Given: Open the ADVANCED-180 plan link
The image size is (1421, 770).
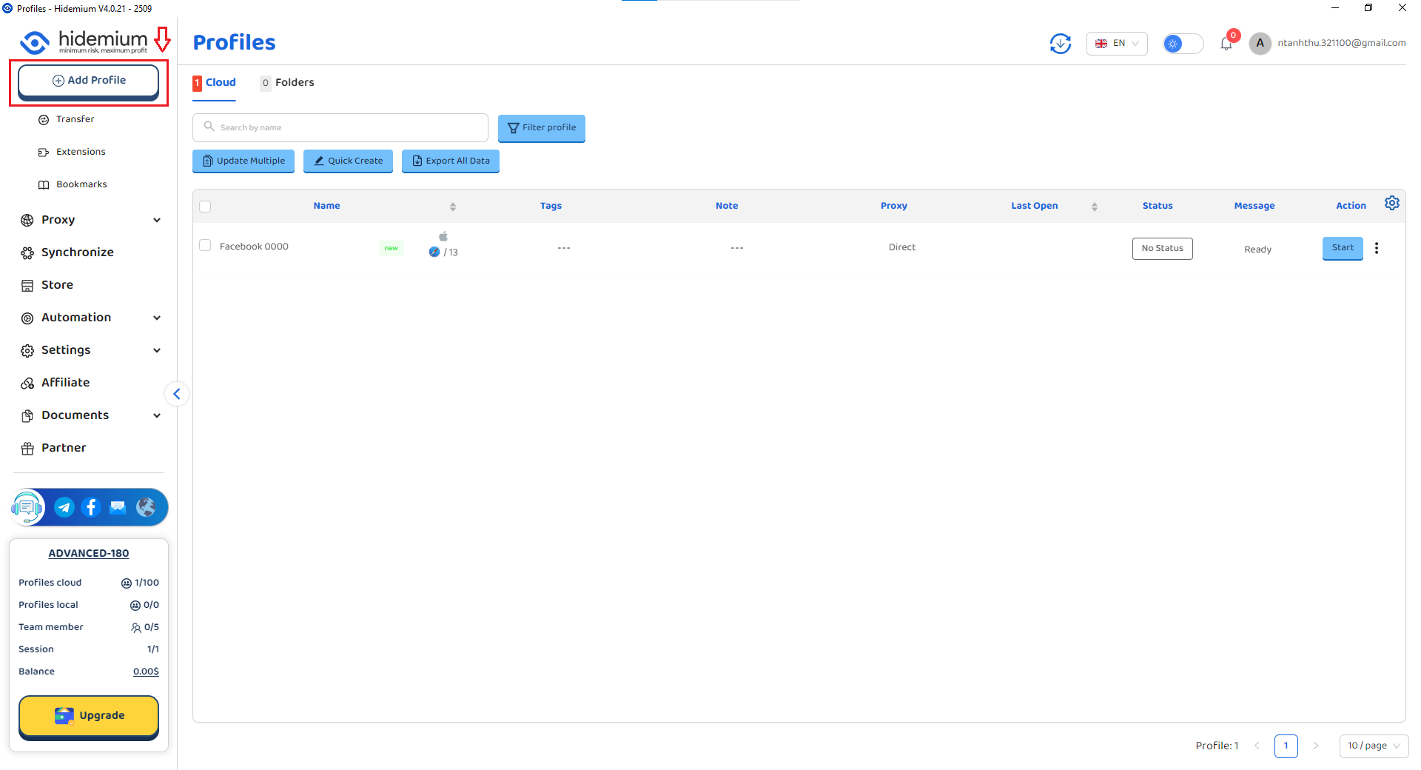Looking at the screenshot, I should (x=89, y=553).
